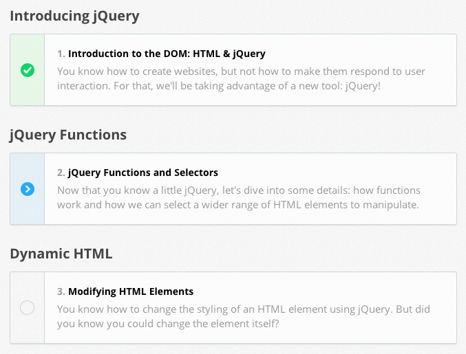This screenshot has width=466, height=354.
Task: Click the blue arrow in-progress icon
Action: pyautogui.click(x=28, y=189)
